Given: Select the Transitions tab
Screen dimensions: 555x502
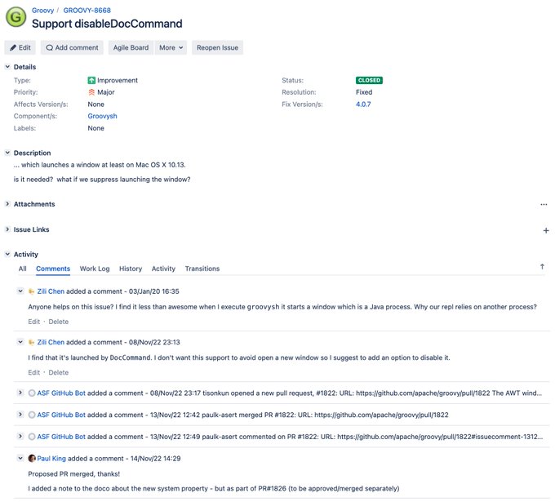Looking at the screenshot, I should coord(202,269).
